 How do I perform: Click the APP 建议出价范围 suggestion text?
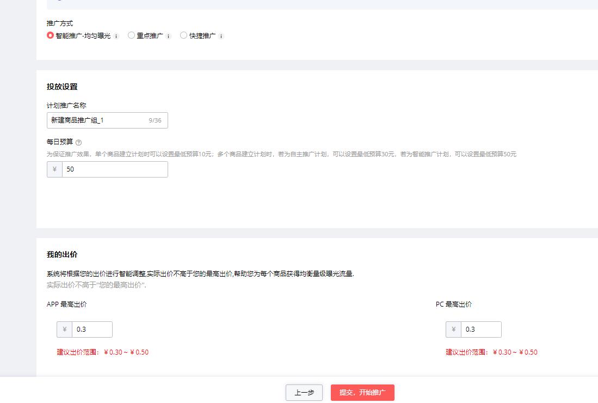[103, 352]
